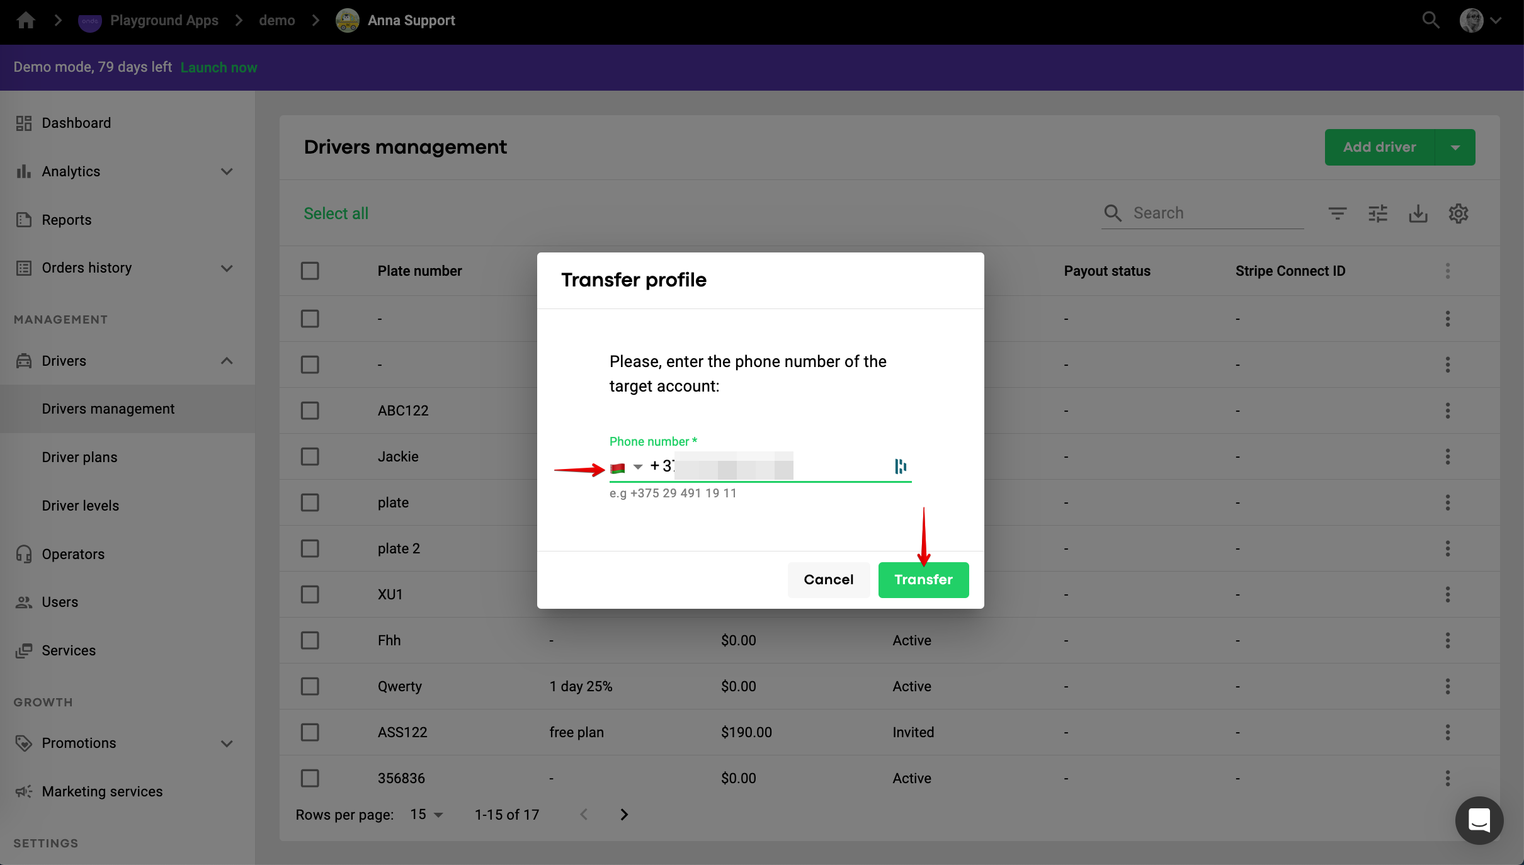Check the Jackie row checkbox
Viewport: 1524px width, 865px height.
[310, 456]
